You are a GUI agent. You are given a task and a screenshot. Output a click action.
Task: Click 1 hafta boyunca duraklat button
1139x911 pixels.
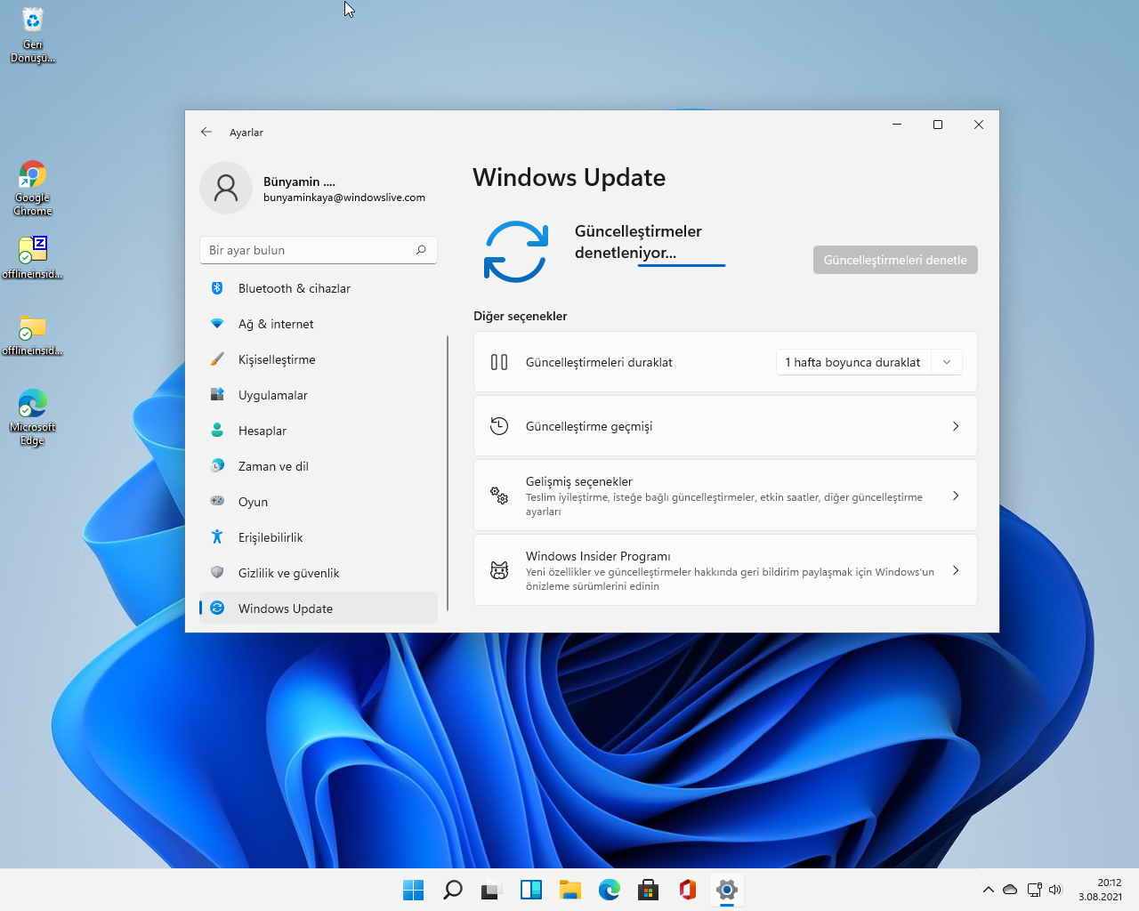tap(853, 362)
